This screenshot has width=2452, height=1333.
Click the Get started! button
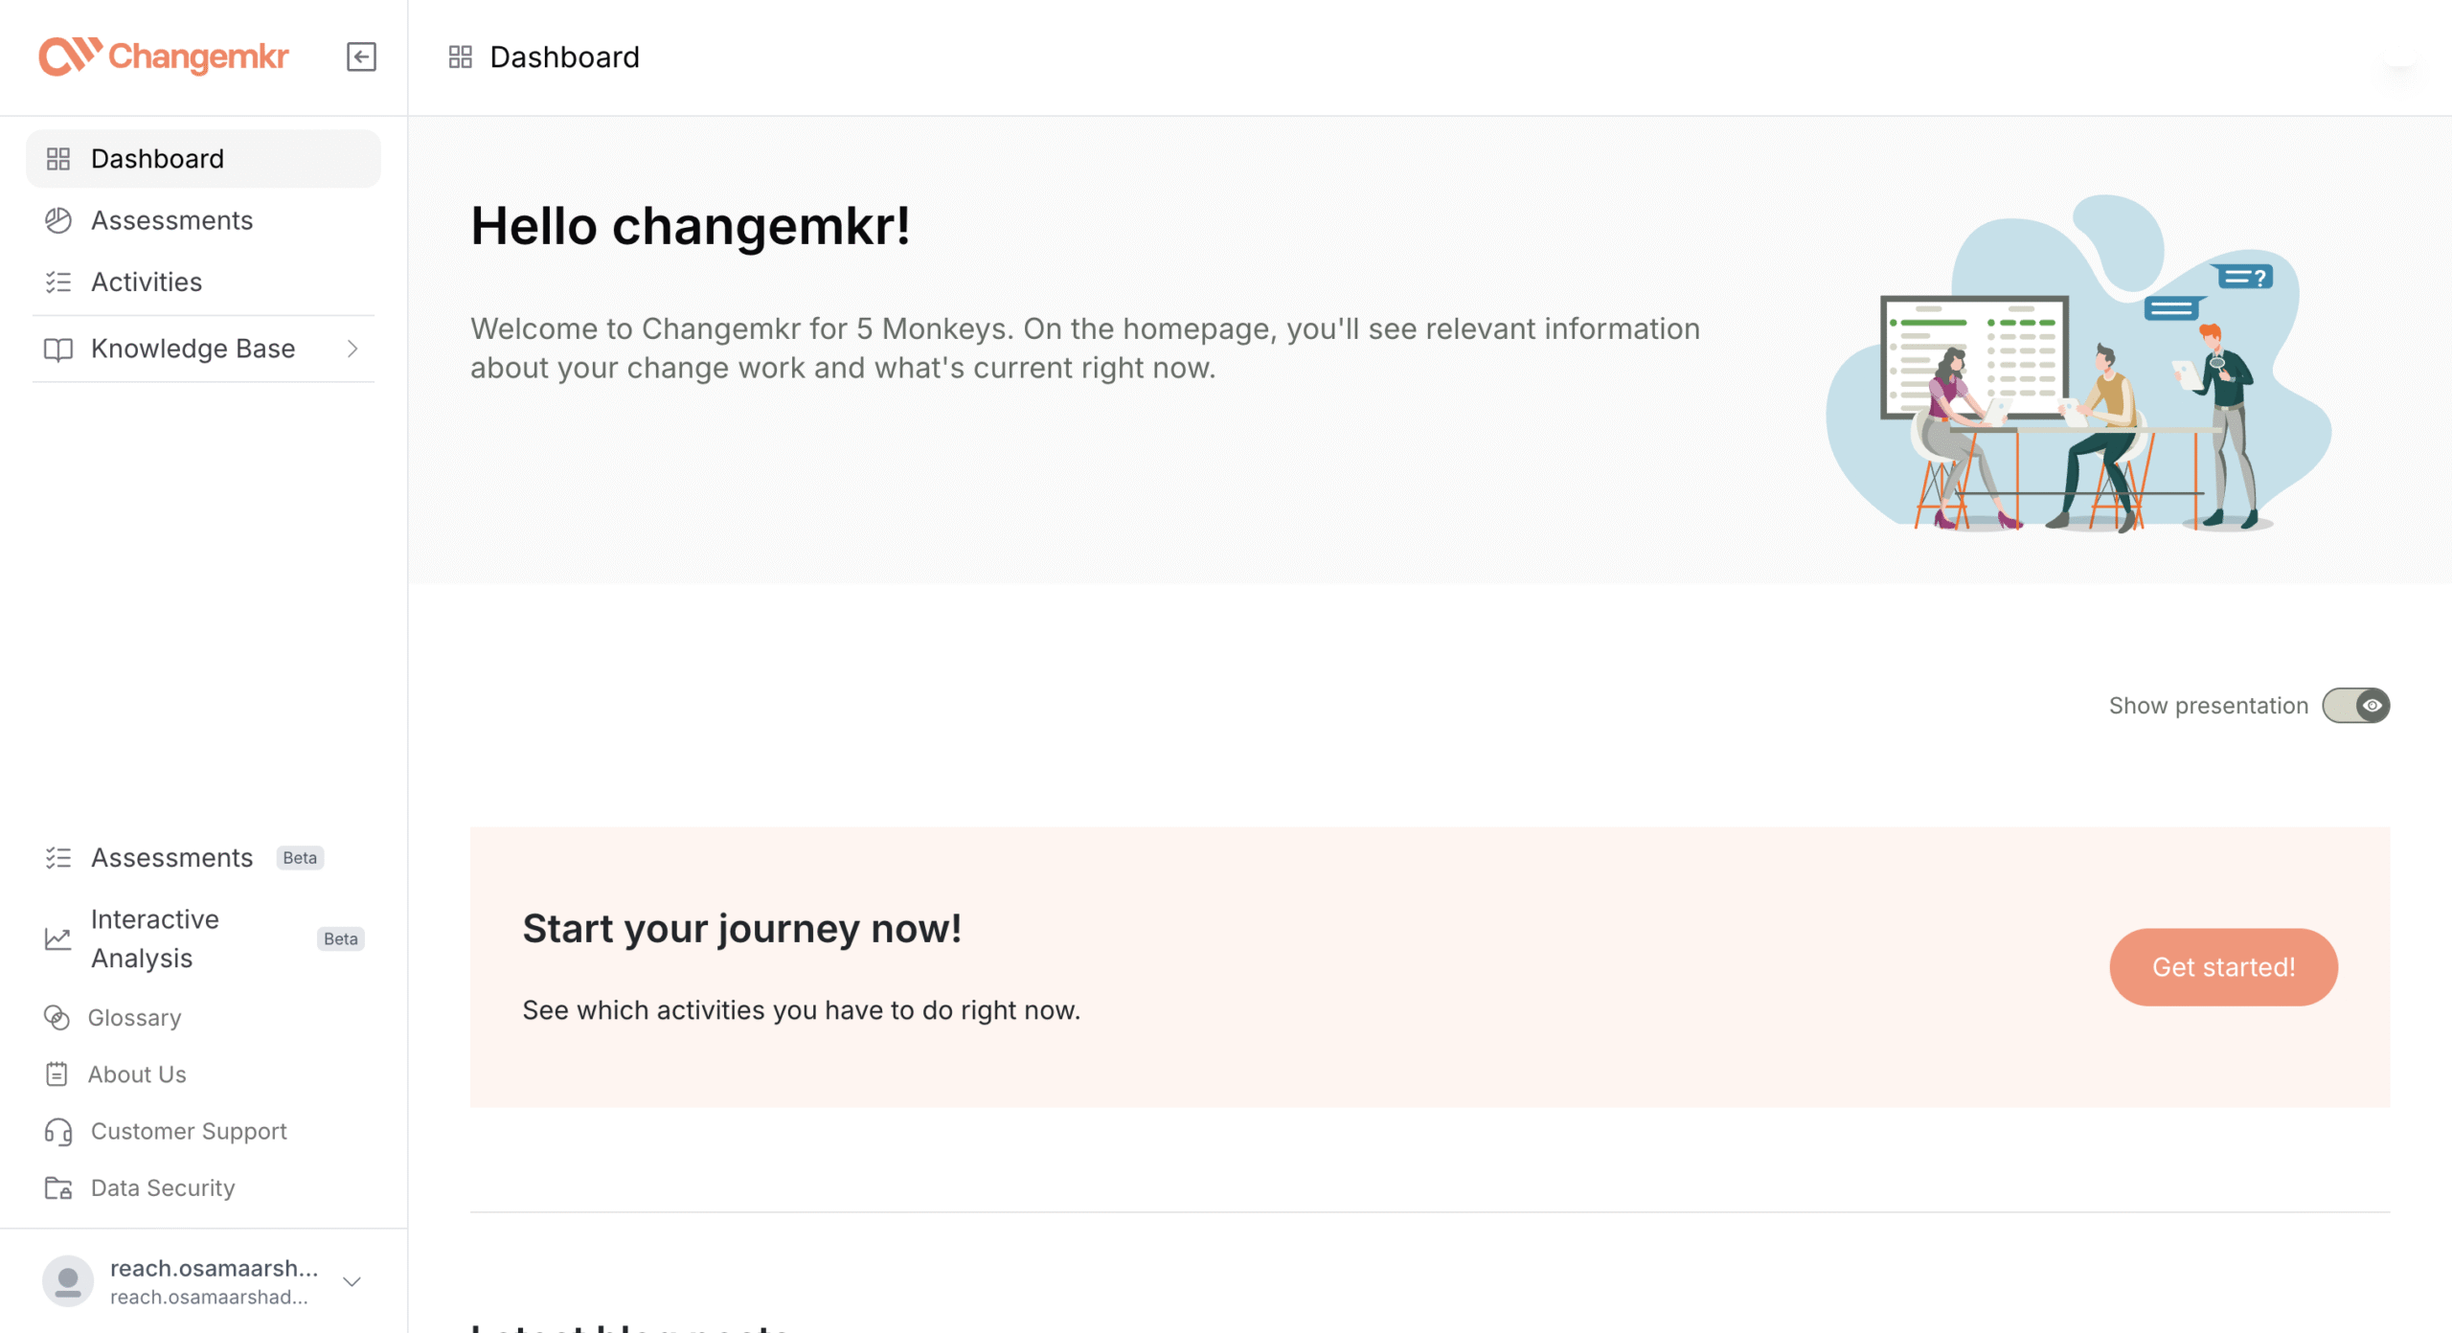(x=2223, y=967)
